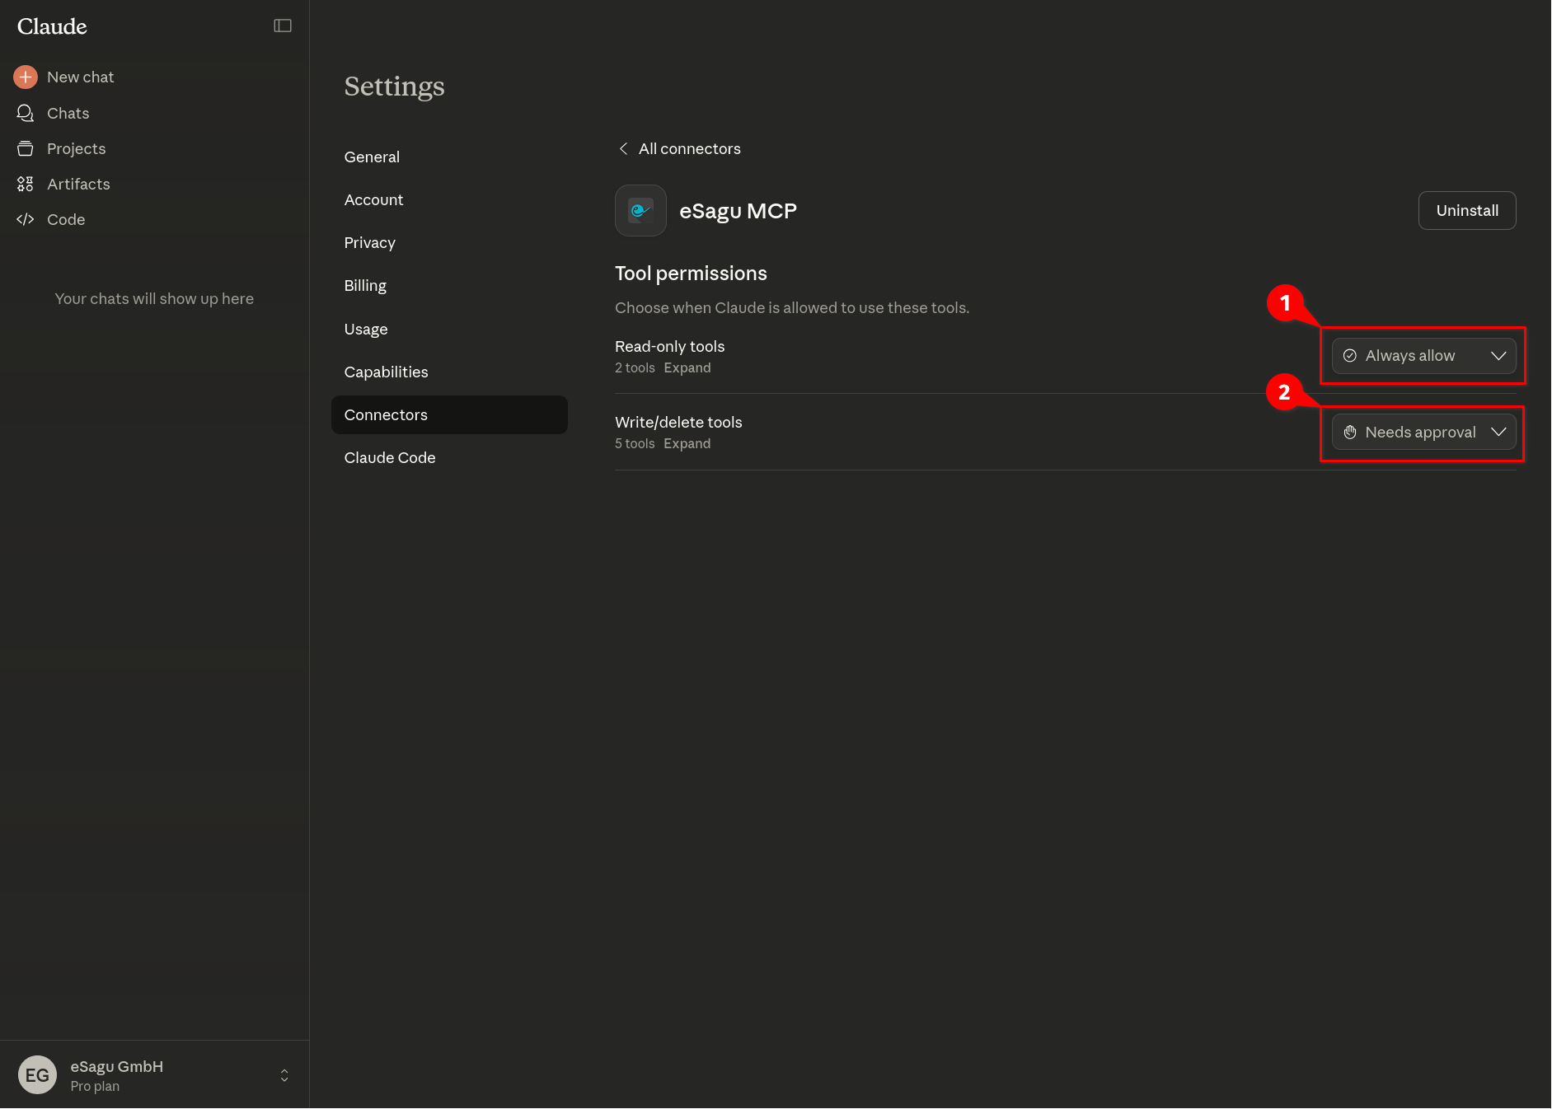This screenshot has width=1552, height=1109.
Task: Open Chats via the speech bubble icon
Action: pyautogui.click(x=26, y=113)
